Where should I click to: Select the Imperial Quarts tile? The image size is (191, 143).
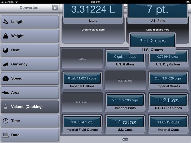point(168,80)
